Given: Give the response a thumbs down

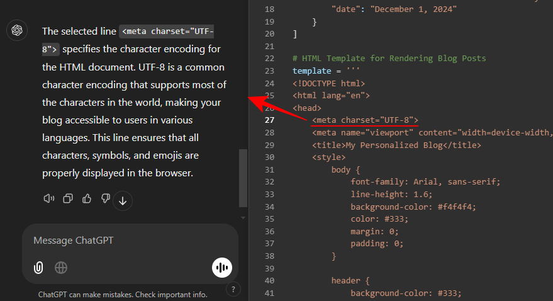Looking at the screenshot, I should [x=106, y=198].
